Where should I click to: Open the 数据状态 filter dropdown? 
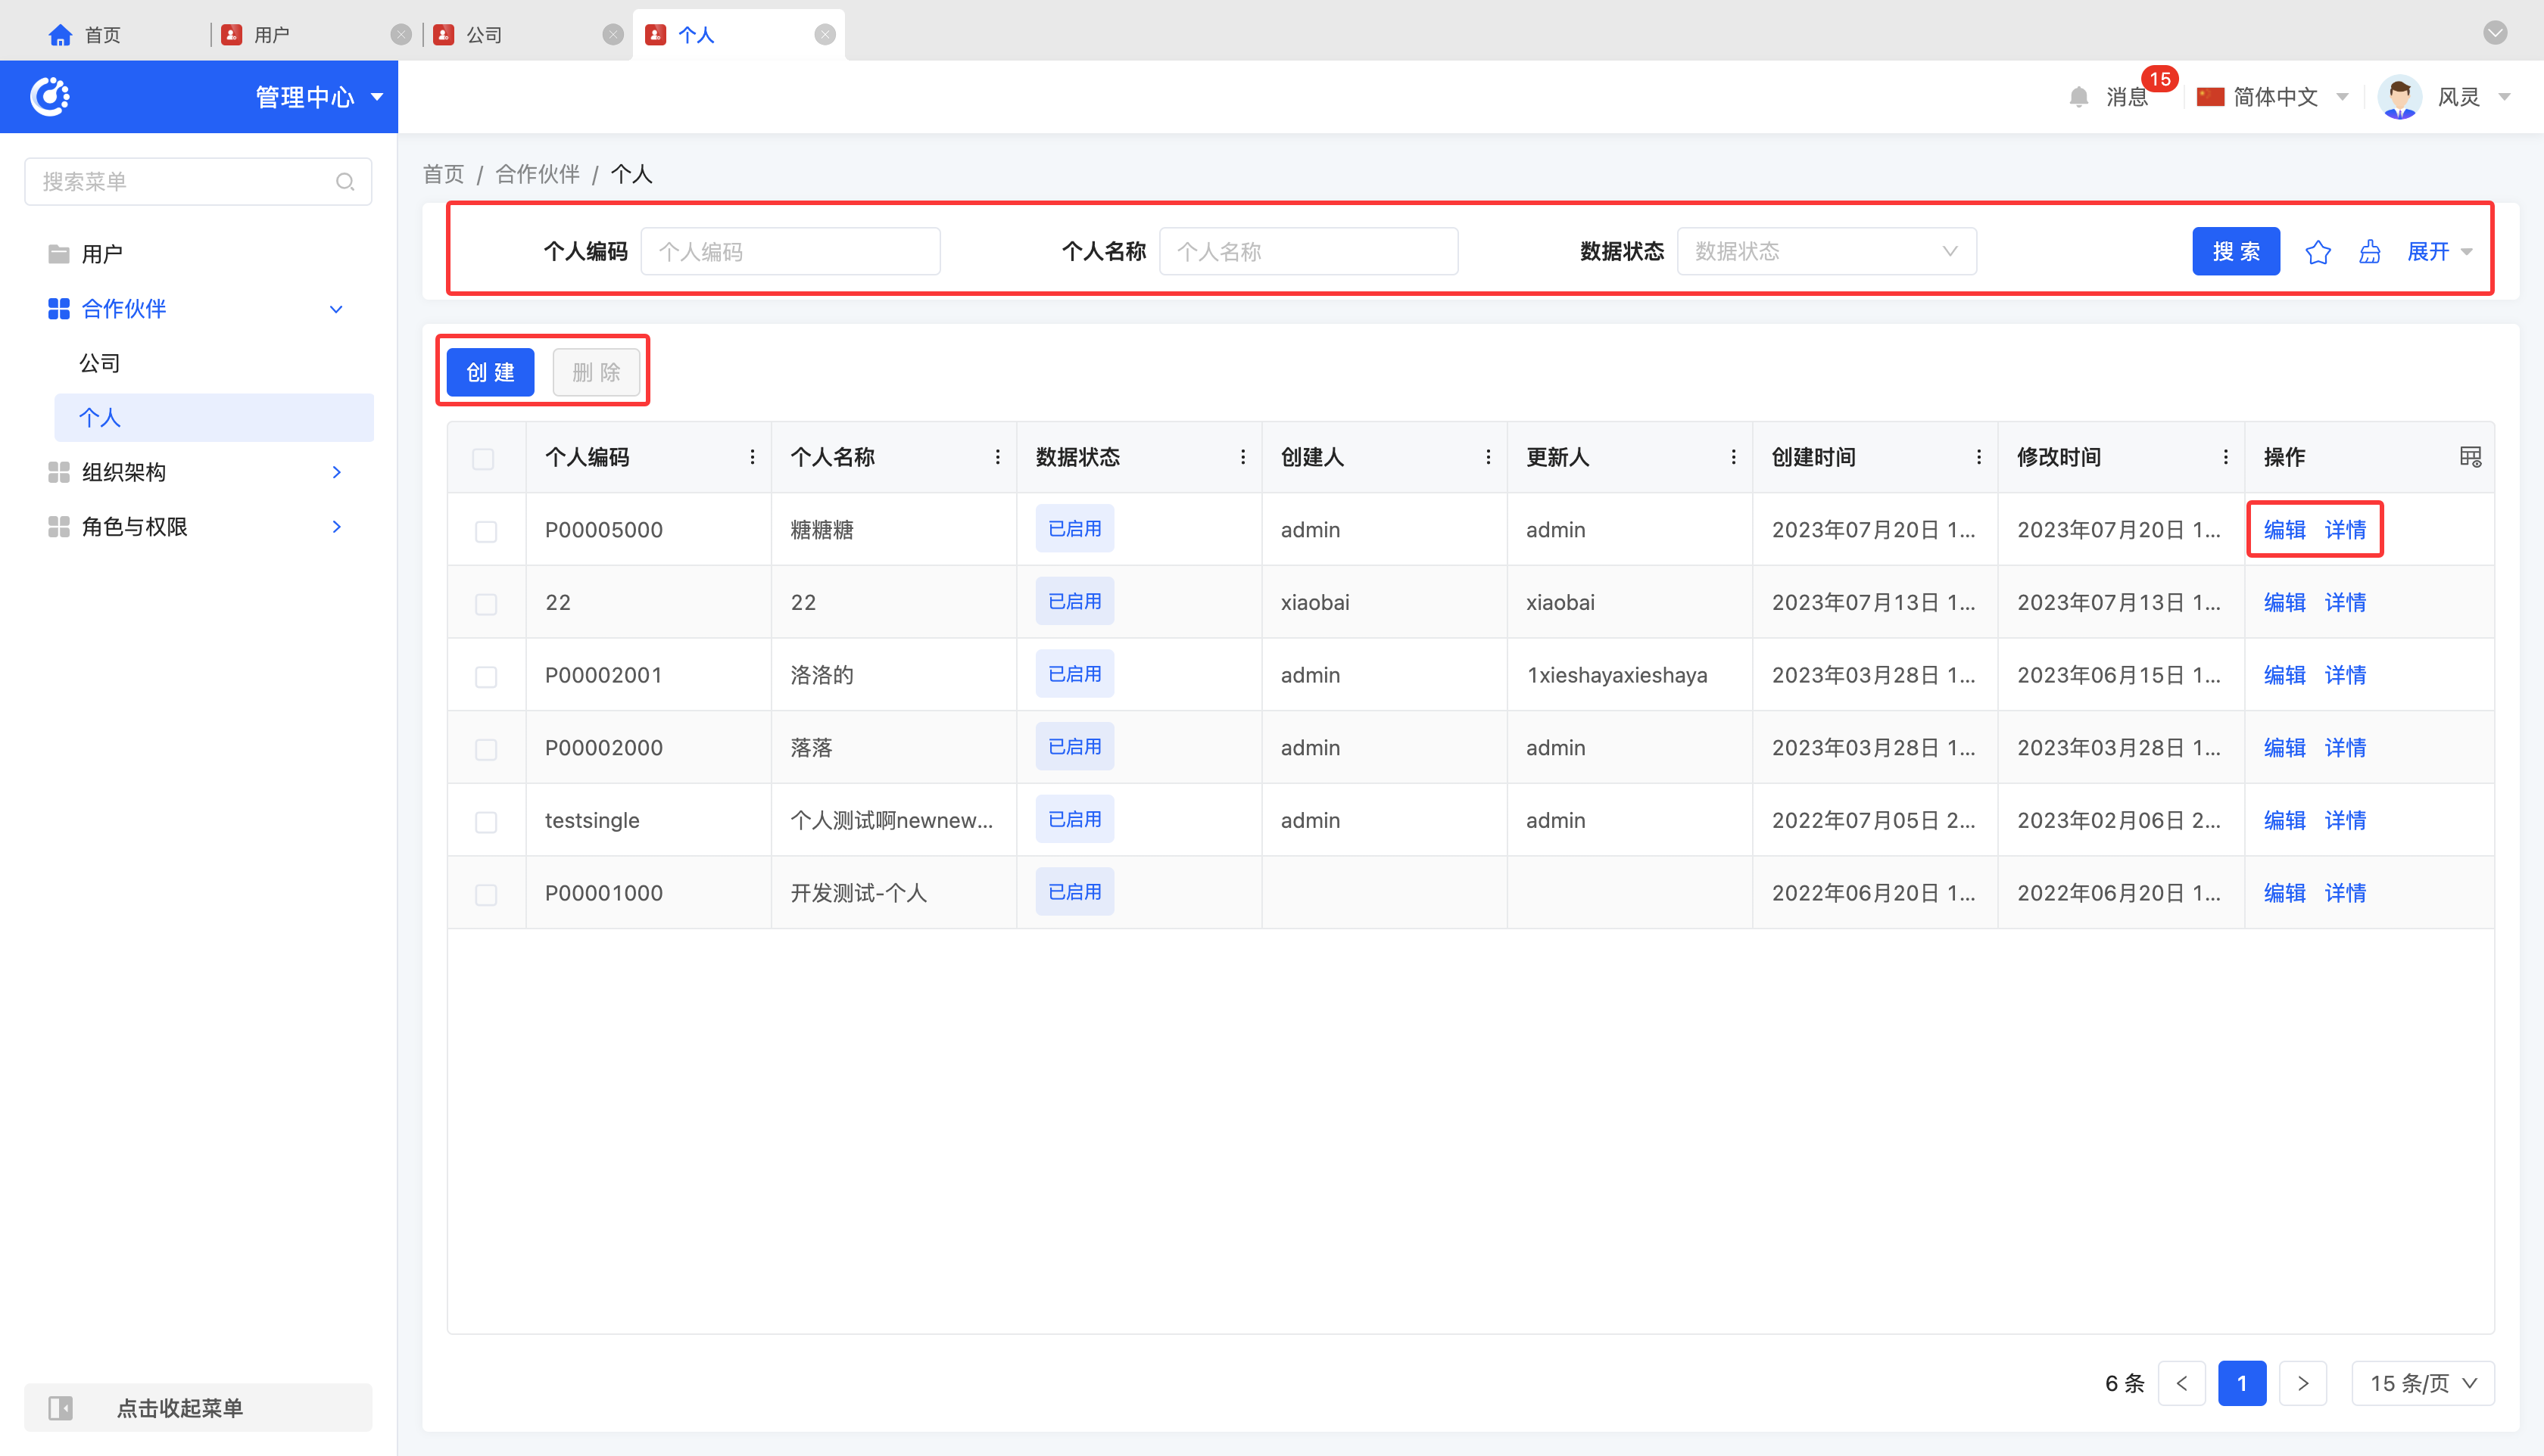click(1825, 251)
